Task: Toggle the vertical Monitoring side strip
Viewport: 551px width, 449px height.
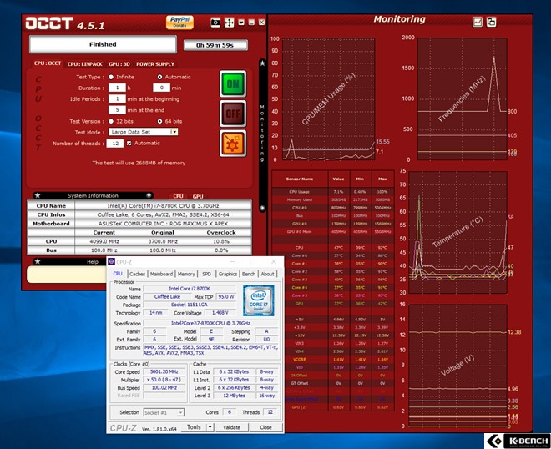Action: coord(262,135)
